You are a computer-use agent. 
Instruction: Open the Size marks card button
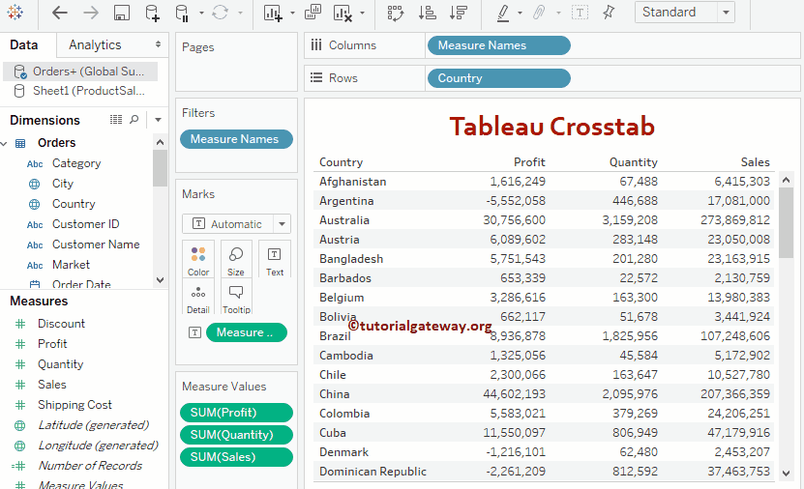pos(236,259)
